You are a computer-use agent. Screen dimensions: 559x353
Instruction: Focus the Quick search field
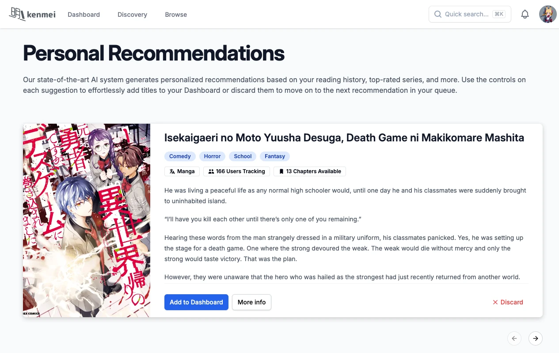click(470, 14)
